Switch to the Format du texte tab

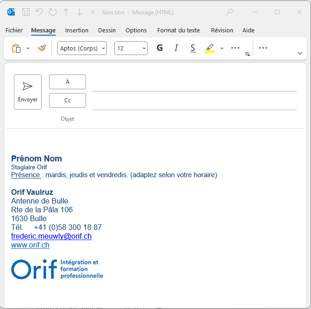pyautogui.click(x=179, y=31)
